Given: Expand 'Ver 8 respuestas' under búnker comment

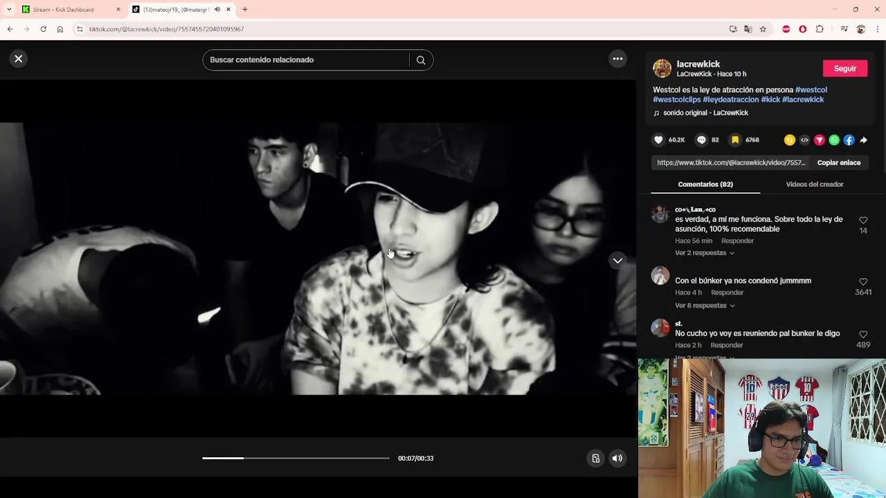Looking at the screenshot, I should (x=704, y=306).
